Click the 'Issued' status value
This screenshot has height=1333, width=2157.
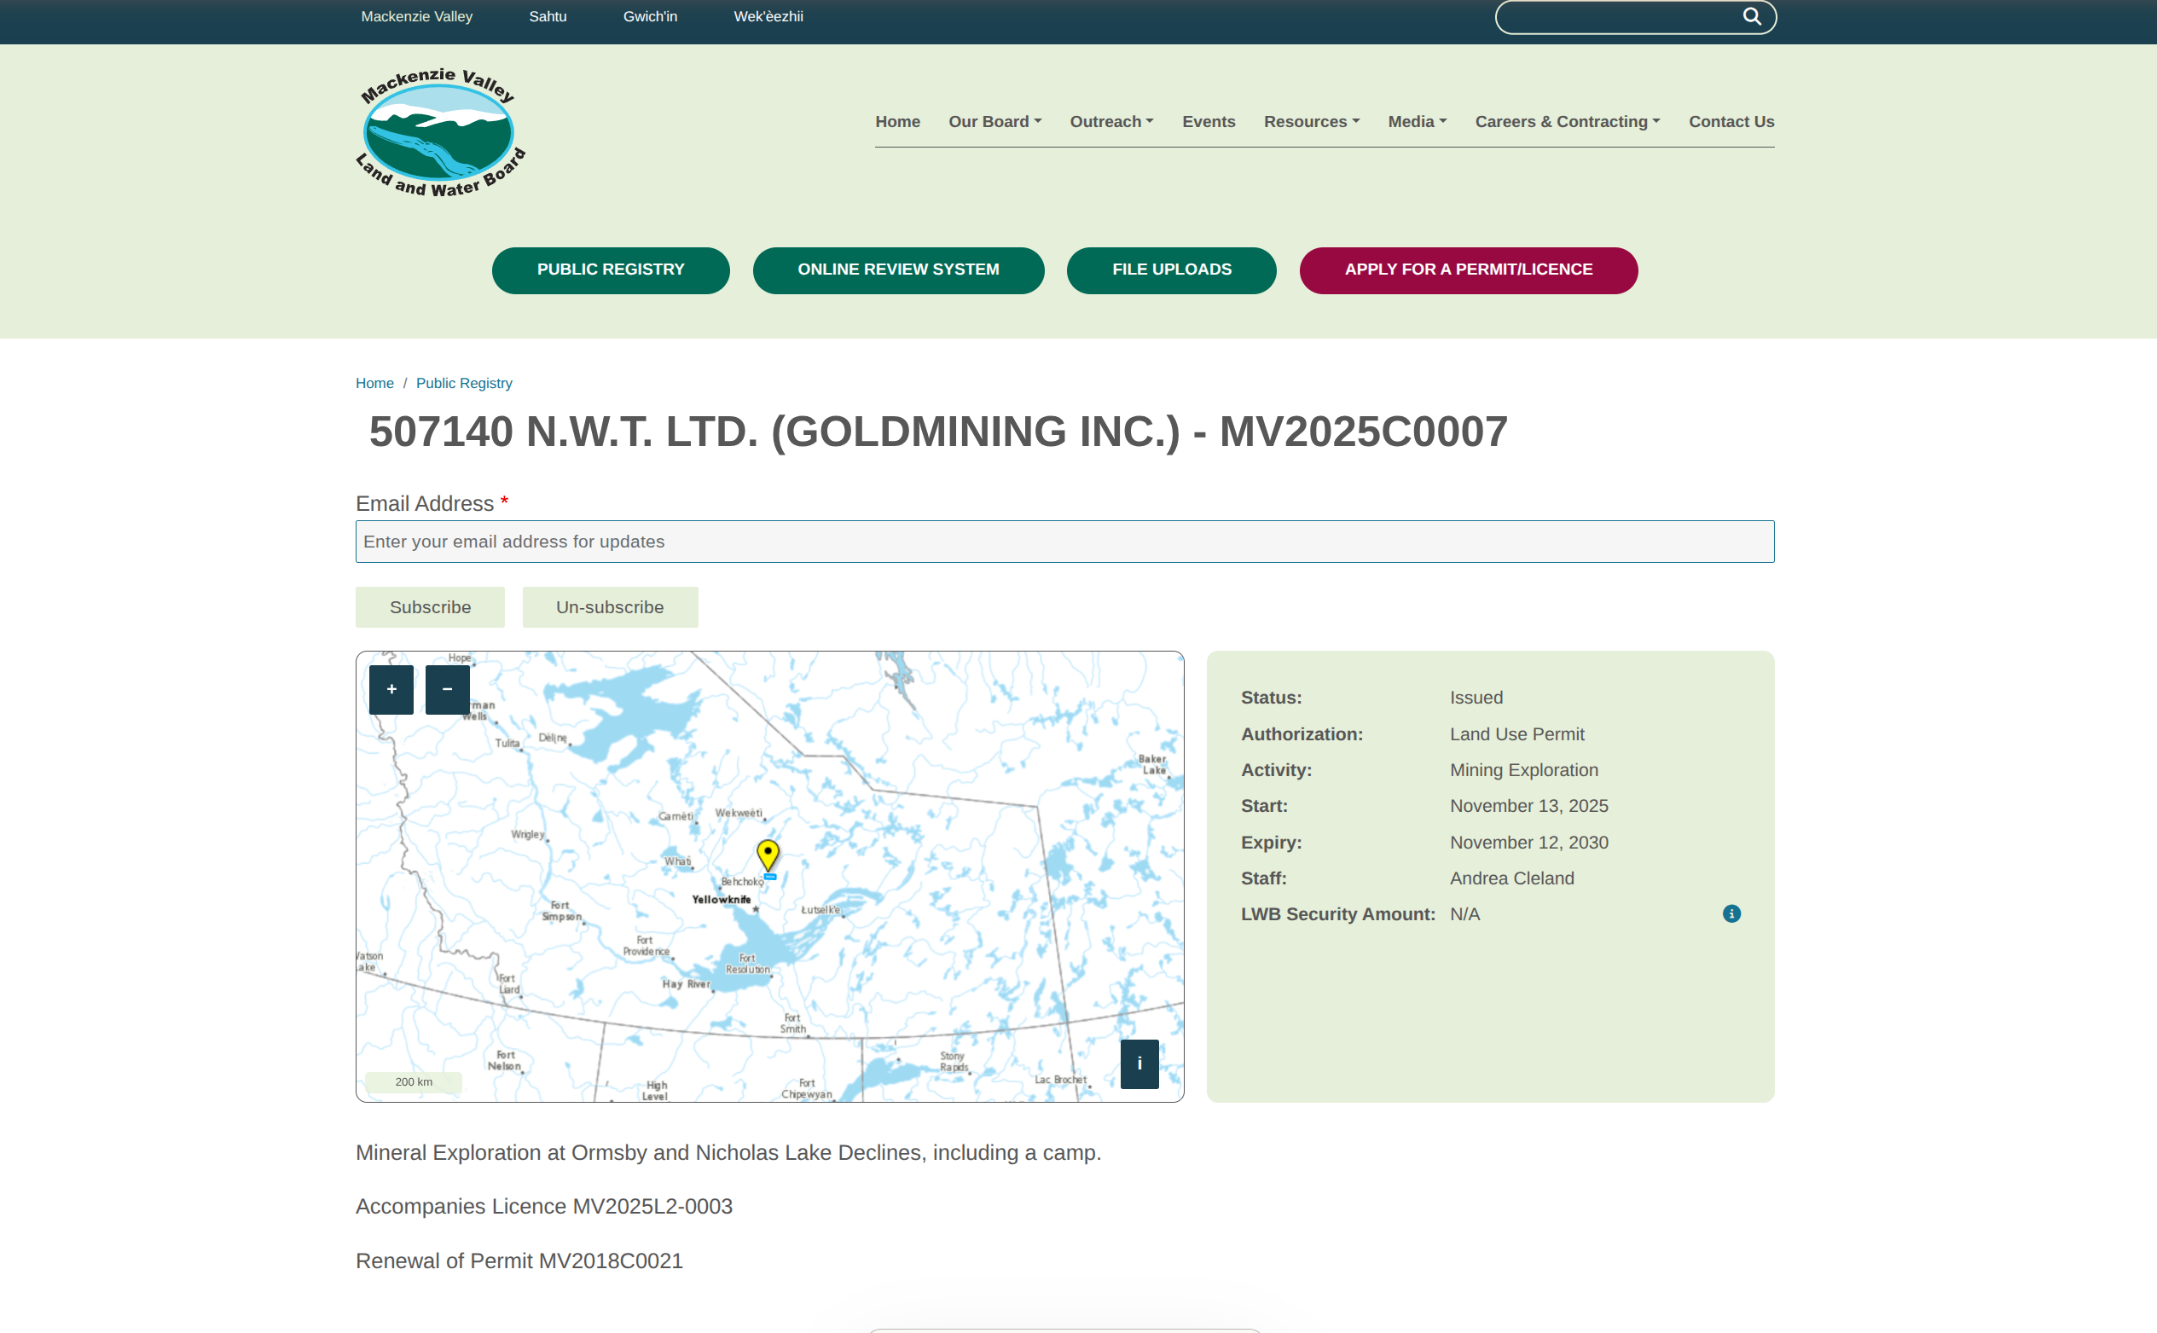pos(1476,698)
